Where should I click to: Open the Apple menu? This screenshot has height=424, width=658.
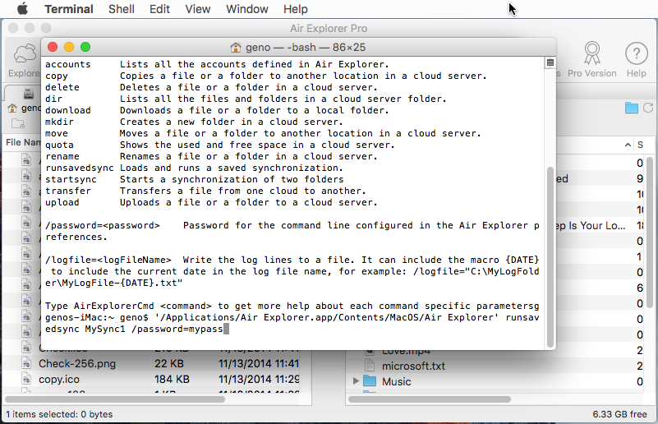(22, 8)
